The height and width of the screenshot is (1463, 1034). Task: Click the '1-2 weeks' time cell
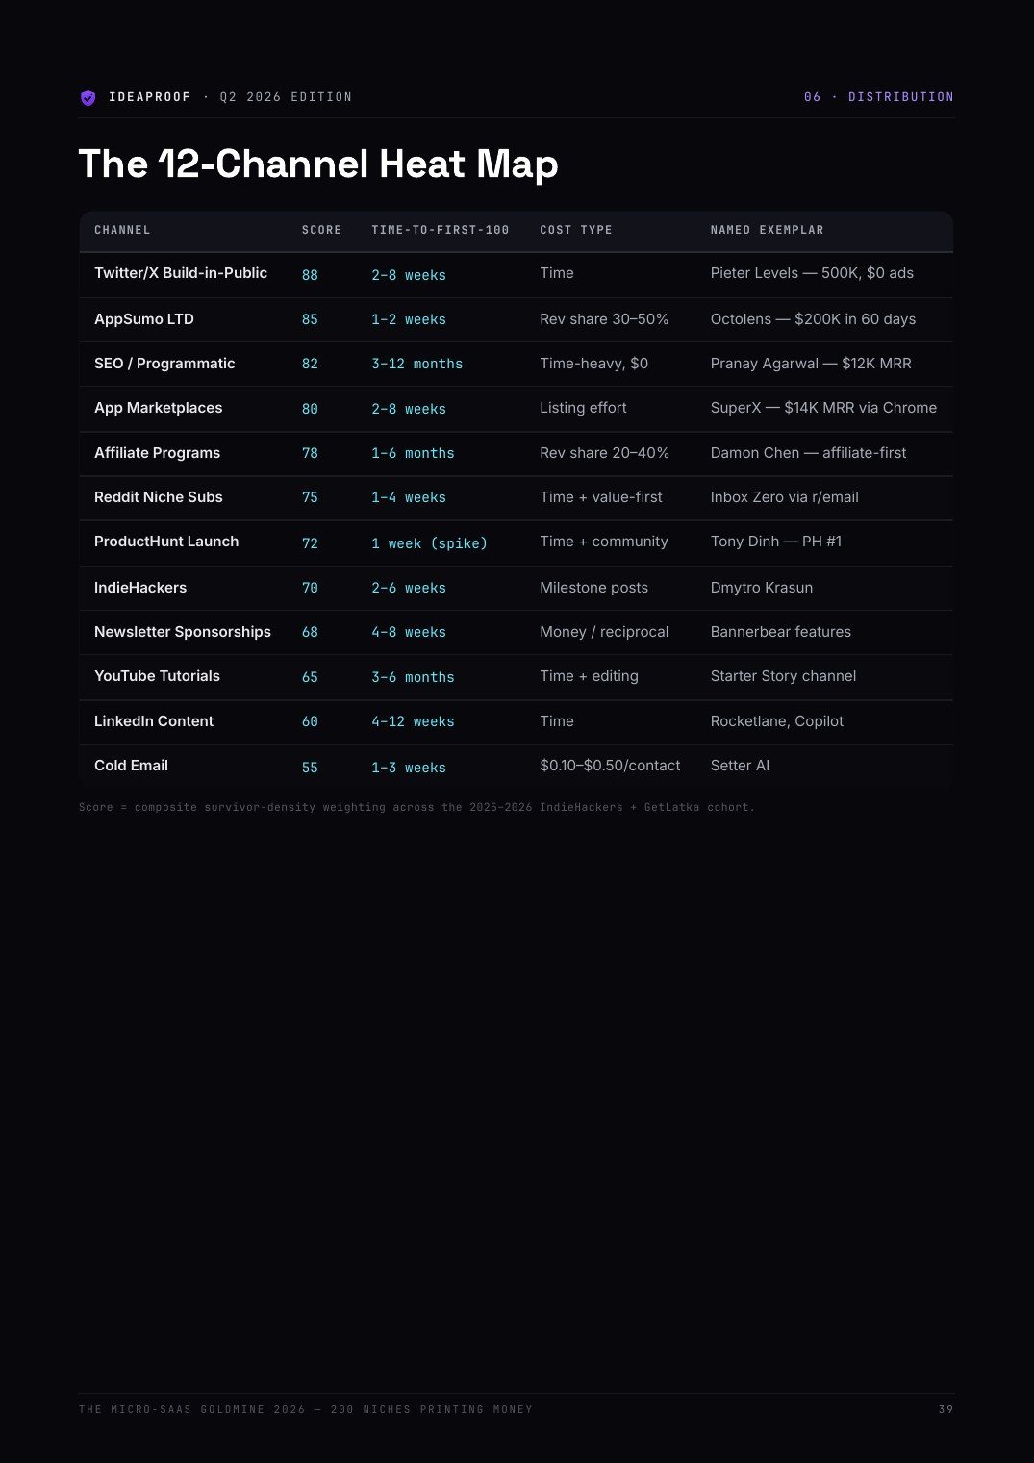pos(409,319)
